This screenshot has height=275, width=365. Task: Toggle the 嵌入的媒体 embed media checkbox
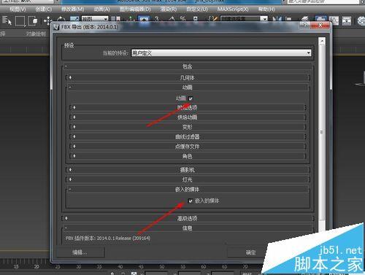(x=191, y=201)
